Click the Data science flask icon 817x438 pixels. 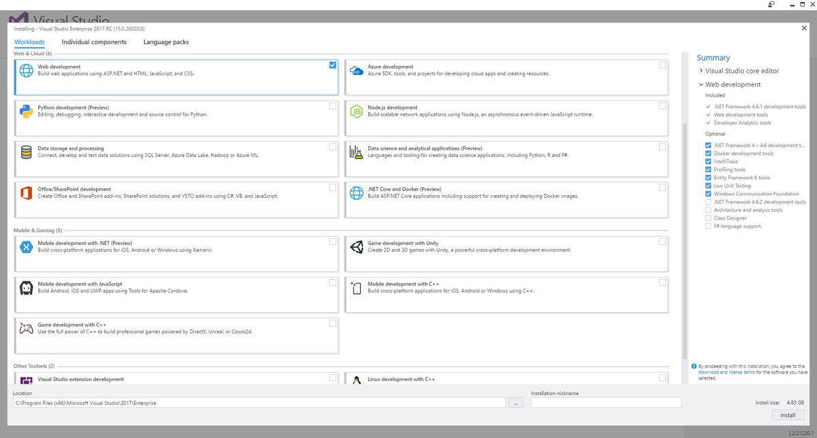click(x=356, y=152)
